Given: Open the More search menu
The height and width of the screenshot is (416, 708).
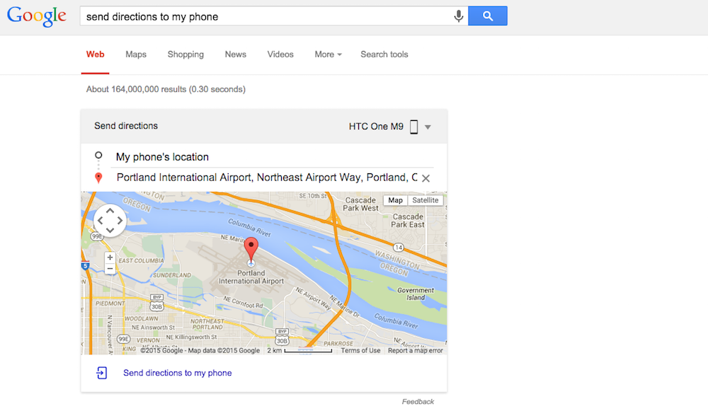Looking at the screenshot, I should [328, 54].
